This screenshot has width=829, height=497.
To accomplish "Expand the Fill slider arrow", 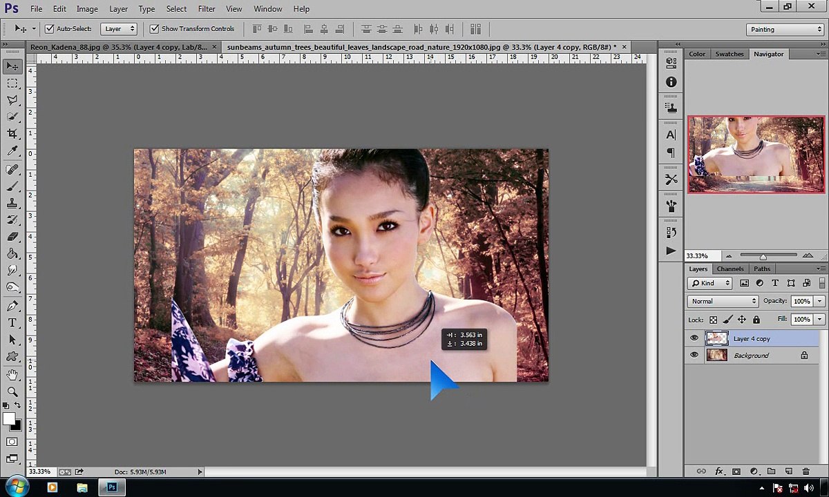I will click(819, 320).
